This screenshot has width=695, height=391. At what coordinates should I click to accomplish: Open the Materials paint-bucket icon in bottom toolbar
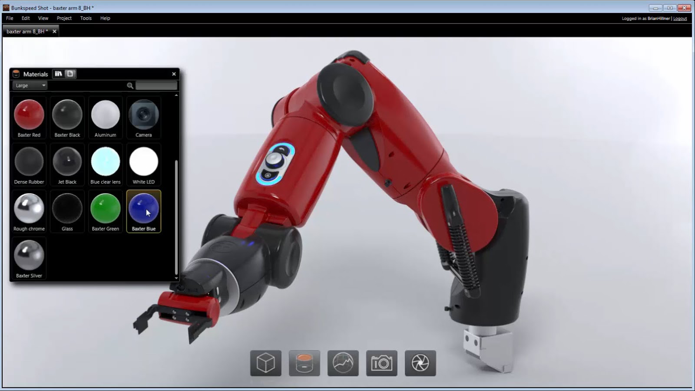coord(305,363)
